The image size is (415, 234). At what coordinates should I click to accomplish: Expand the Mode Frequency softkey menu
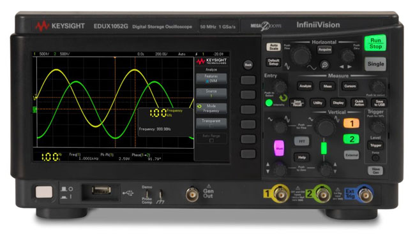point(211,108)
